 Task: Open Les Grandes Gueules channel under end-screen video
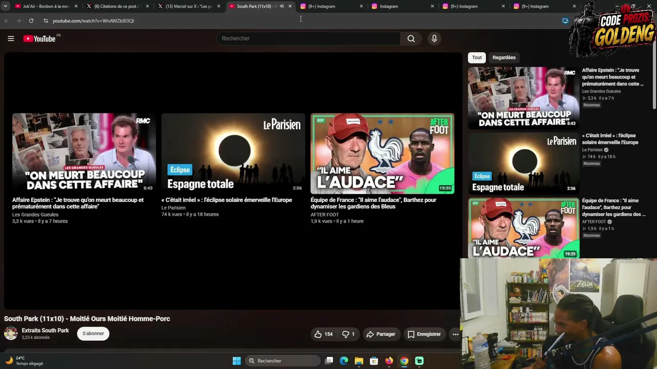(35, 215)
